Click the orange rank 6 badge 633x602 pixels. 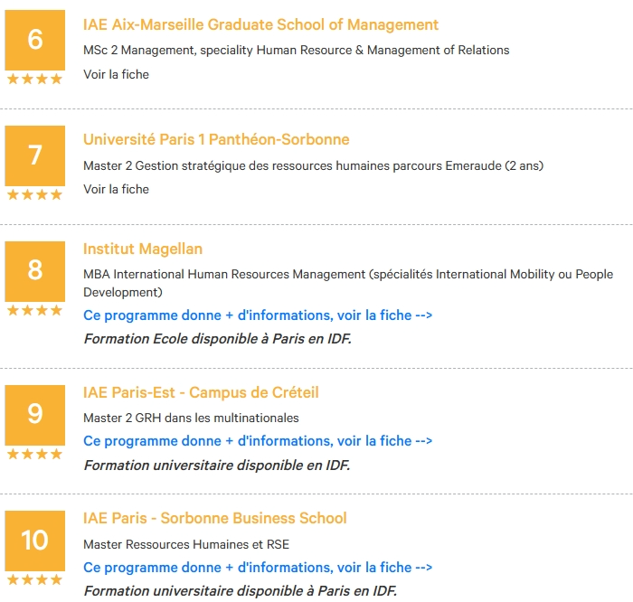coord(34,40)
